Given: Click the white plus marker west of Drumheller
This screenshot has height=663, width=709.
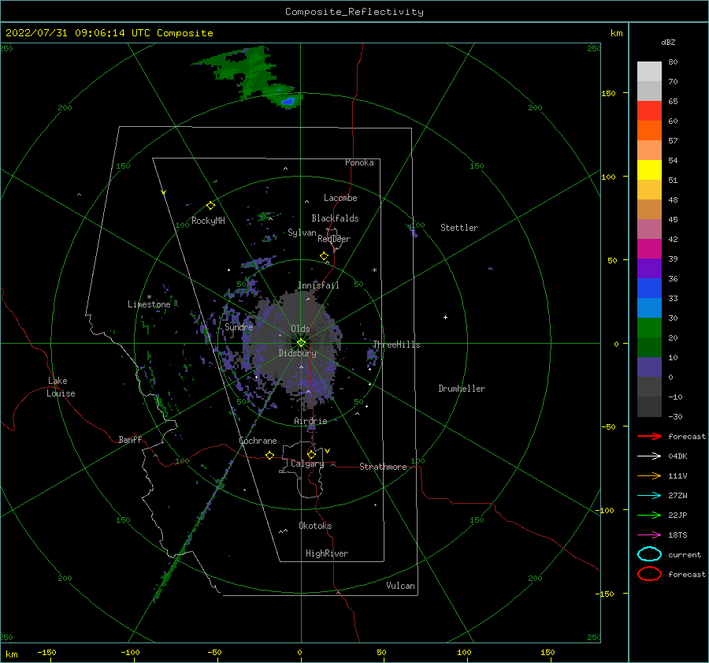Looking at the screenshot, I should [445, 317].
